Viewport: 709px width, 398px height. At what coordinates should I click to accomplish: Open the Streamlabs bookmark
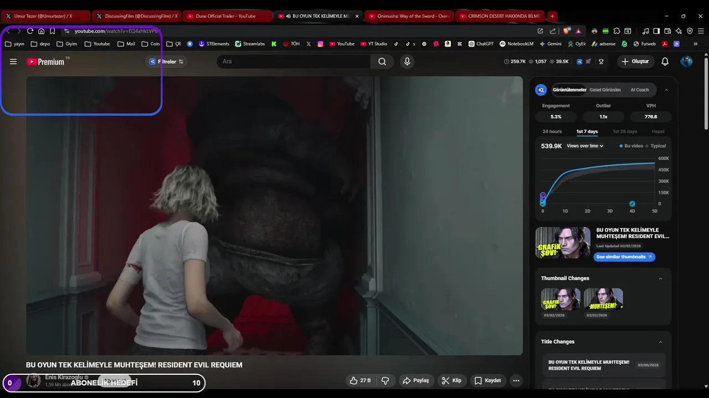[250, 44]
